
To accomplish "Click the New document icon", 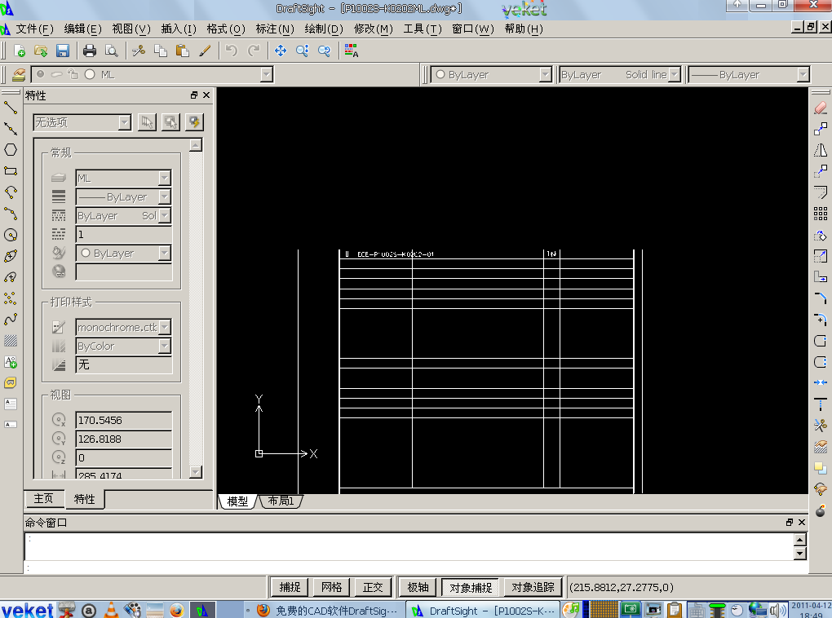I will click(x=19, y=51).
